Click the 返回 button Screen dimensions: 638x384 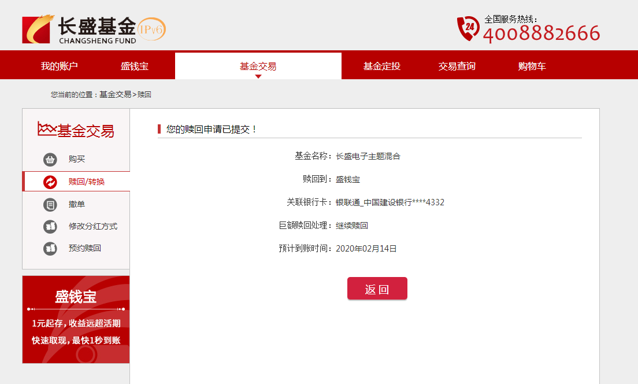[377, 289]
